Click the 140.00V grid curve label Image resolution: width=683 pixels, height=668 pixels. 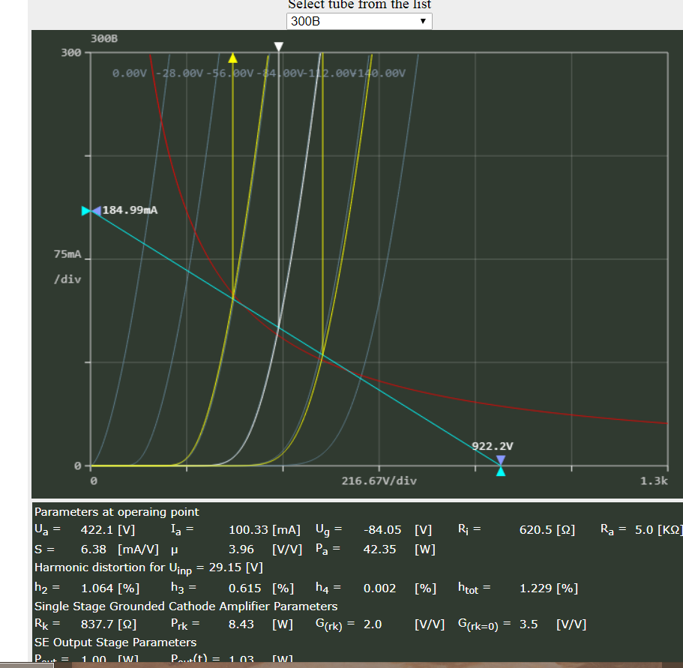[385, 73]
